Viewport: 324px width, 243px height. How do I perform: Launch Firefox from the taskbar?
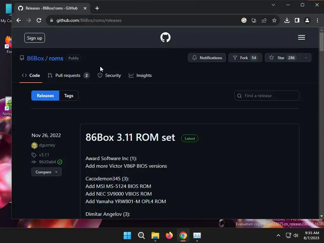[169, 235]
